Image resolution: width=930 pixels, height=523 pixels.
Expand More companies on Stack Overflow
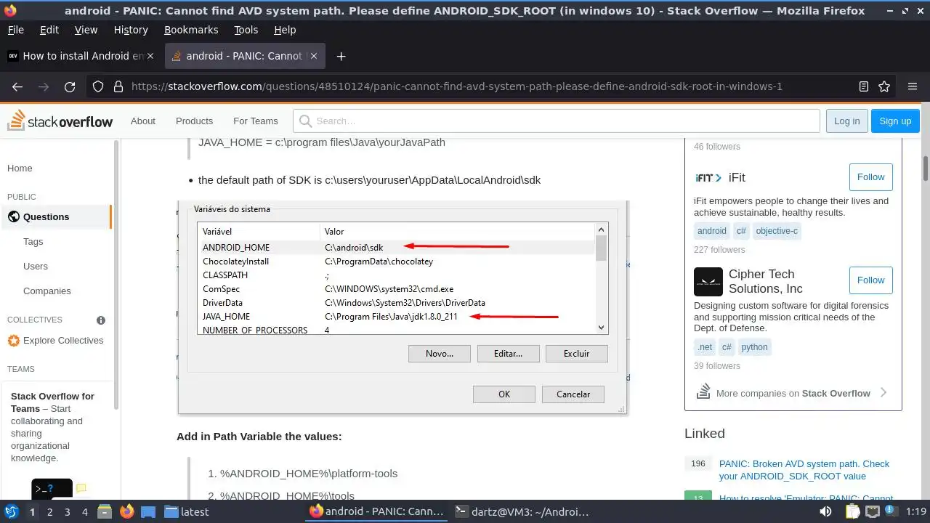[793, 393]
